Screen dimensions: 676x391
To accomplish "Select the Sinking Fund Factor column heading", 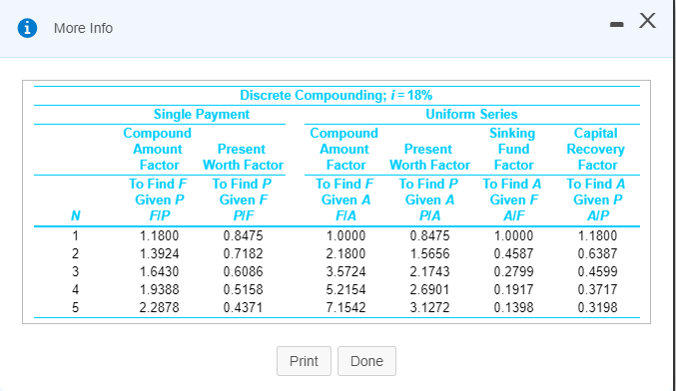I will (512, 149).
